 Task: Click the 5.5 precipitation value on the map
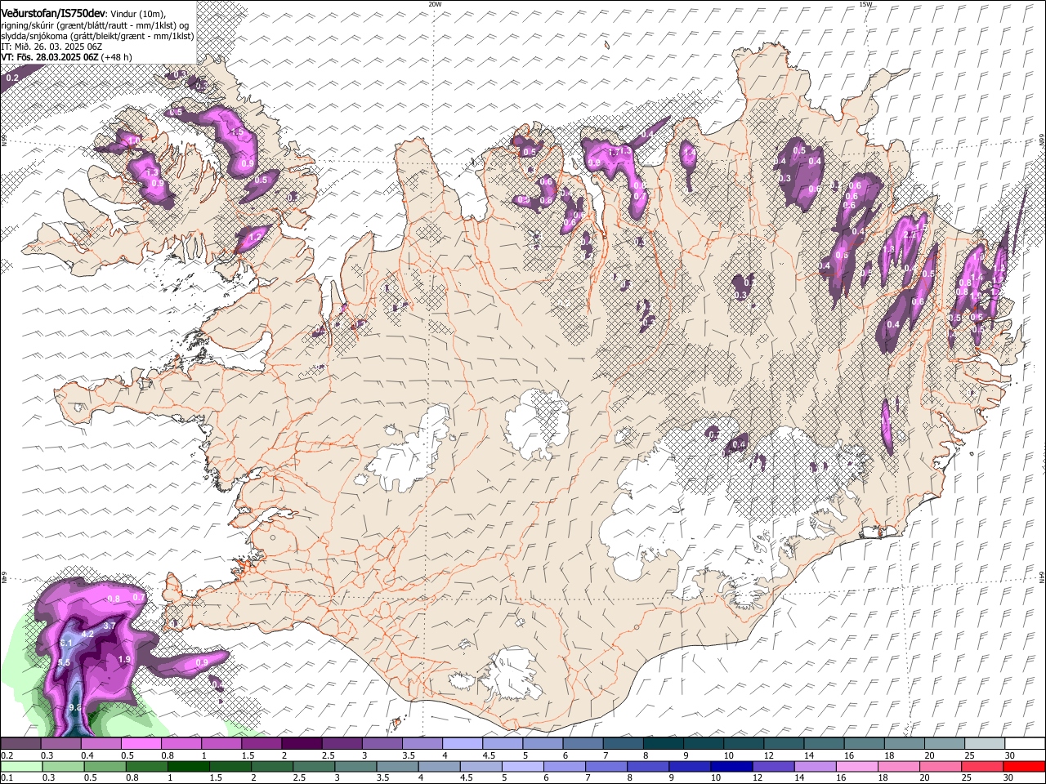64,662
